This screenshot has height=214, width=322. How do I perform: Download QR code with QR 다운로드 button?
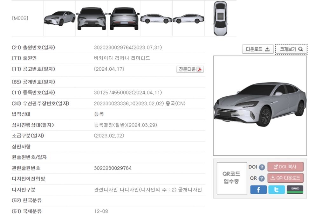click(285, 178)
